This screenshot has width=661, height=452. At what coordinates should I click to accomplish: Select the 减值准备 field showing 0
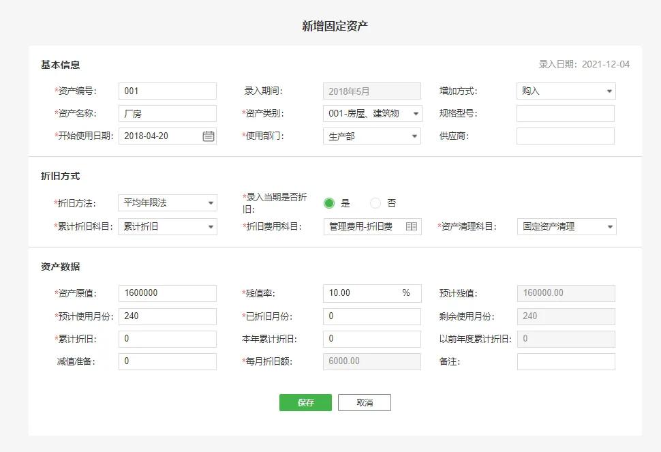pos(167,361)
